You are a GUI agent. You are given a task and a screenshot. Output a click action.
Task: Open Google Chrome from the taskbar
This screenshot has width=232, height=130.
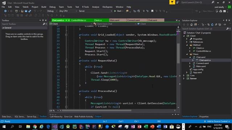pyautogui.click(x=35, y=127)
